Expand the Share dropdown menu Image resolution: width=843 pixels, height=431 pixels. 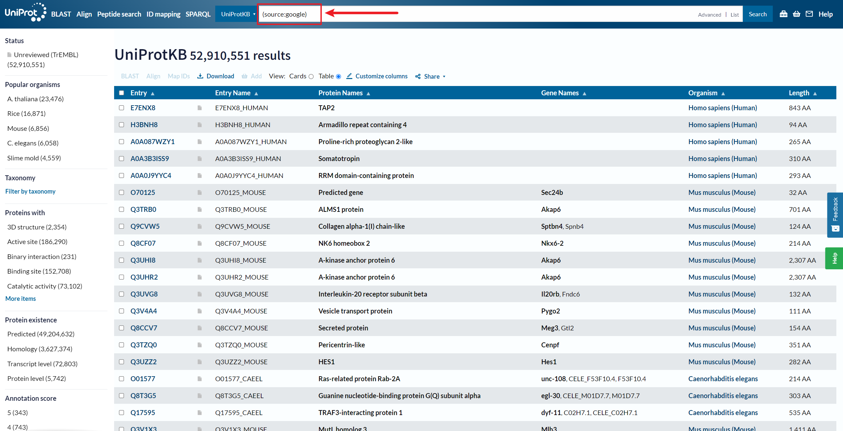point(444,77)
